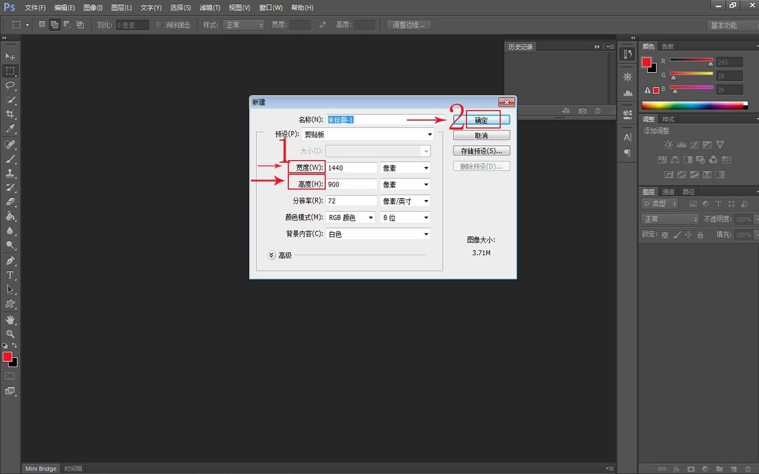Click the R channel slider

[x=692, y=60]
